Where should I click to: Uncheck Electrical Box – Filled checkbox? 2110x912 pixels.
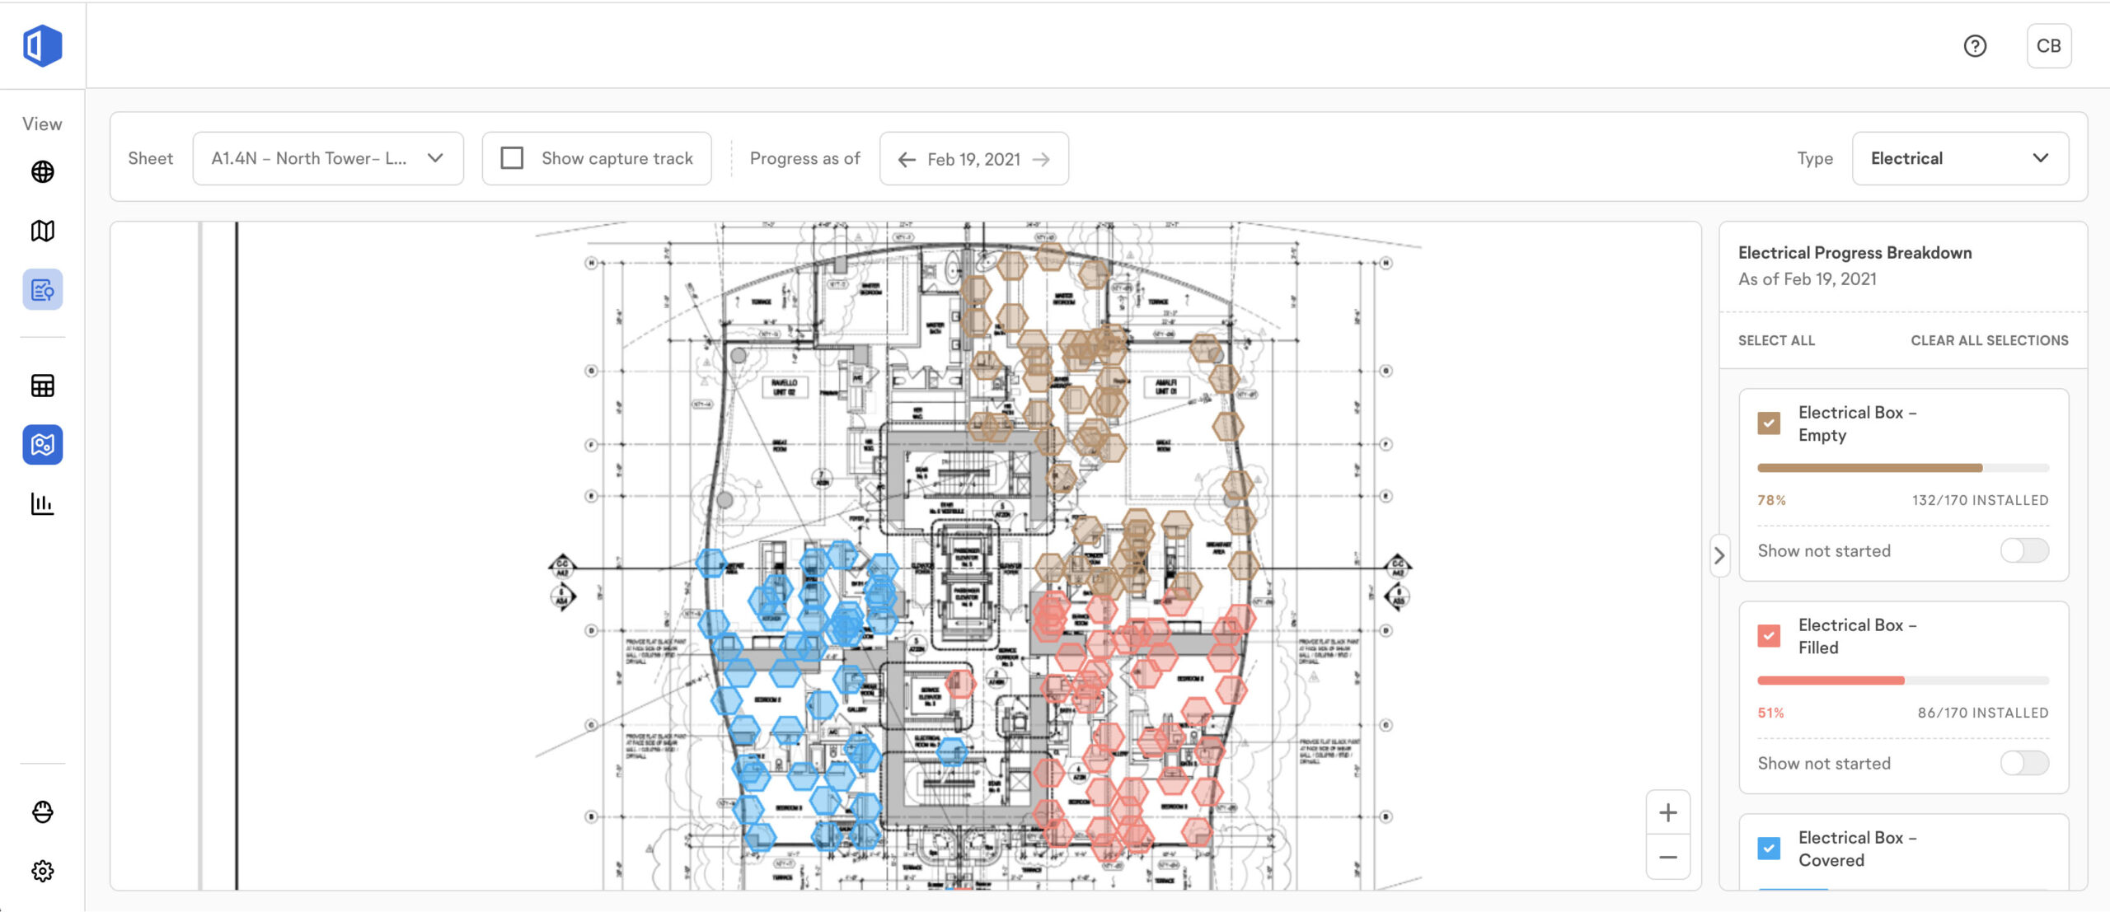coord(1768,636)
